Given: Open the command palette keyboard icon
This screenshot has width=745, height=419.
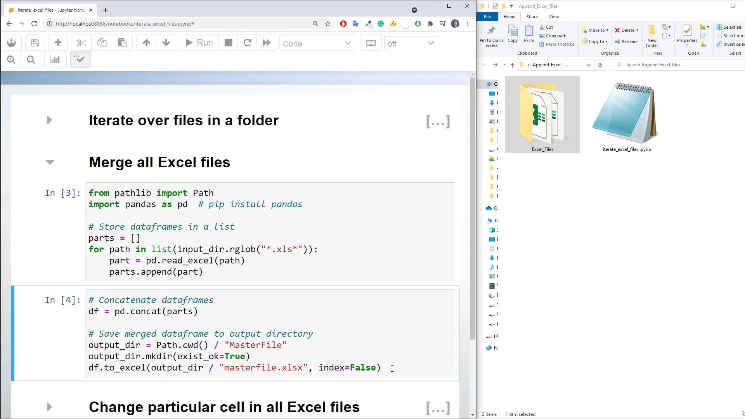Looking at the screenshot, I should click(x=371, y=43).
